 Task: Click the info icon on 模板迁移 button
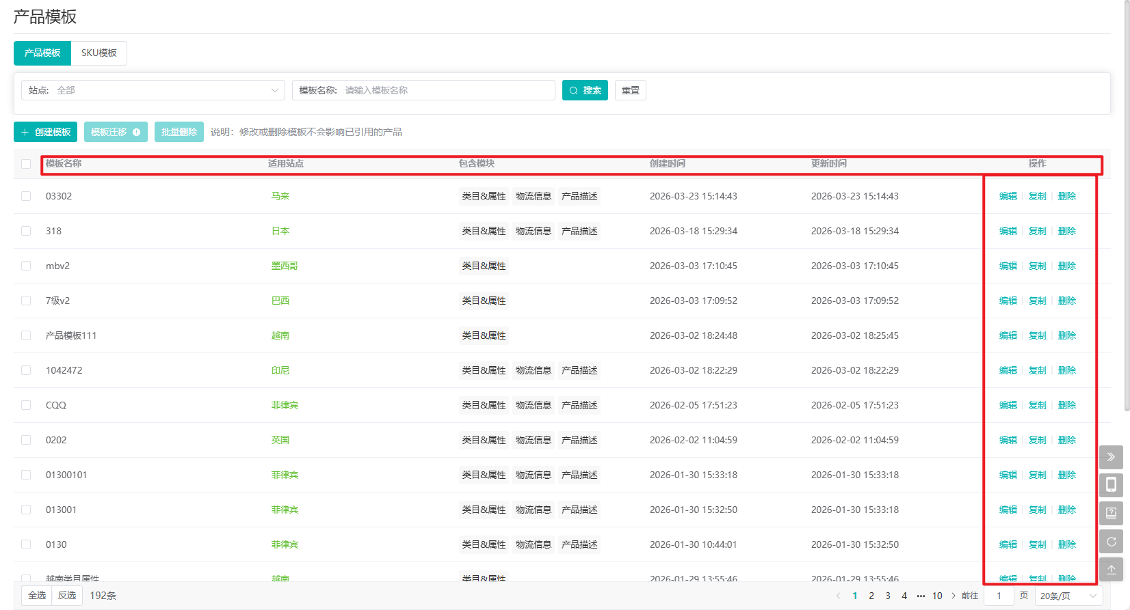point(137,132)
